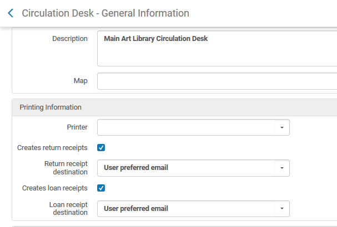The image size is (337, 227).
Task: Click the Return receipt destination label
Action: (x=66, y=168)
